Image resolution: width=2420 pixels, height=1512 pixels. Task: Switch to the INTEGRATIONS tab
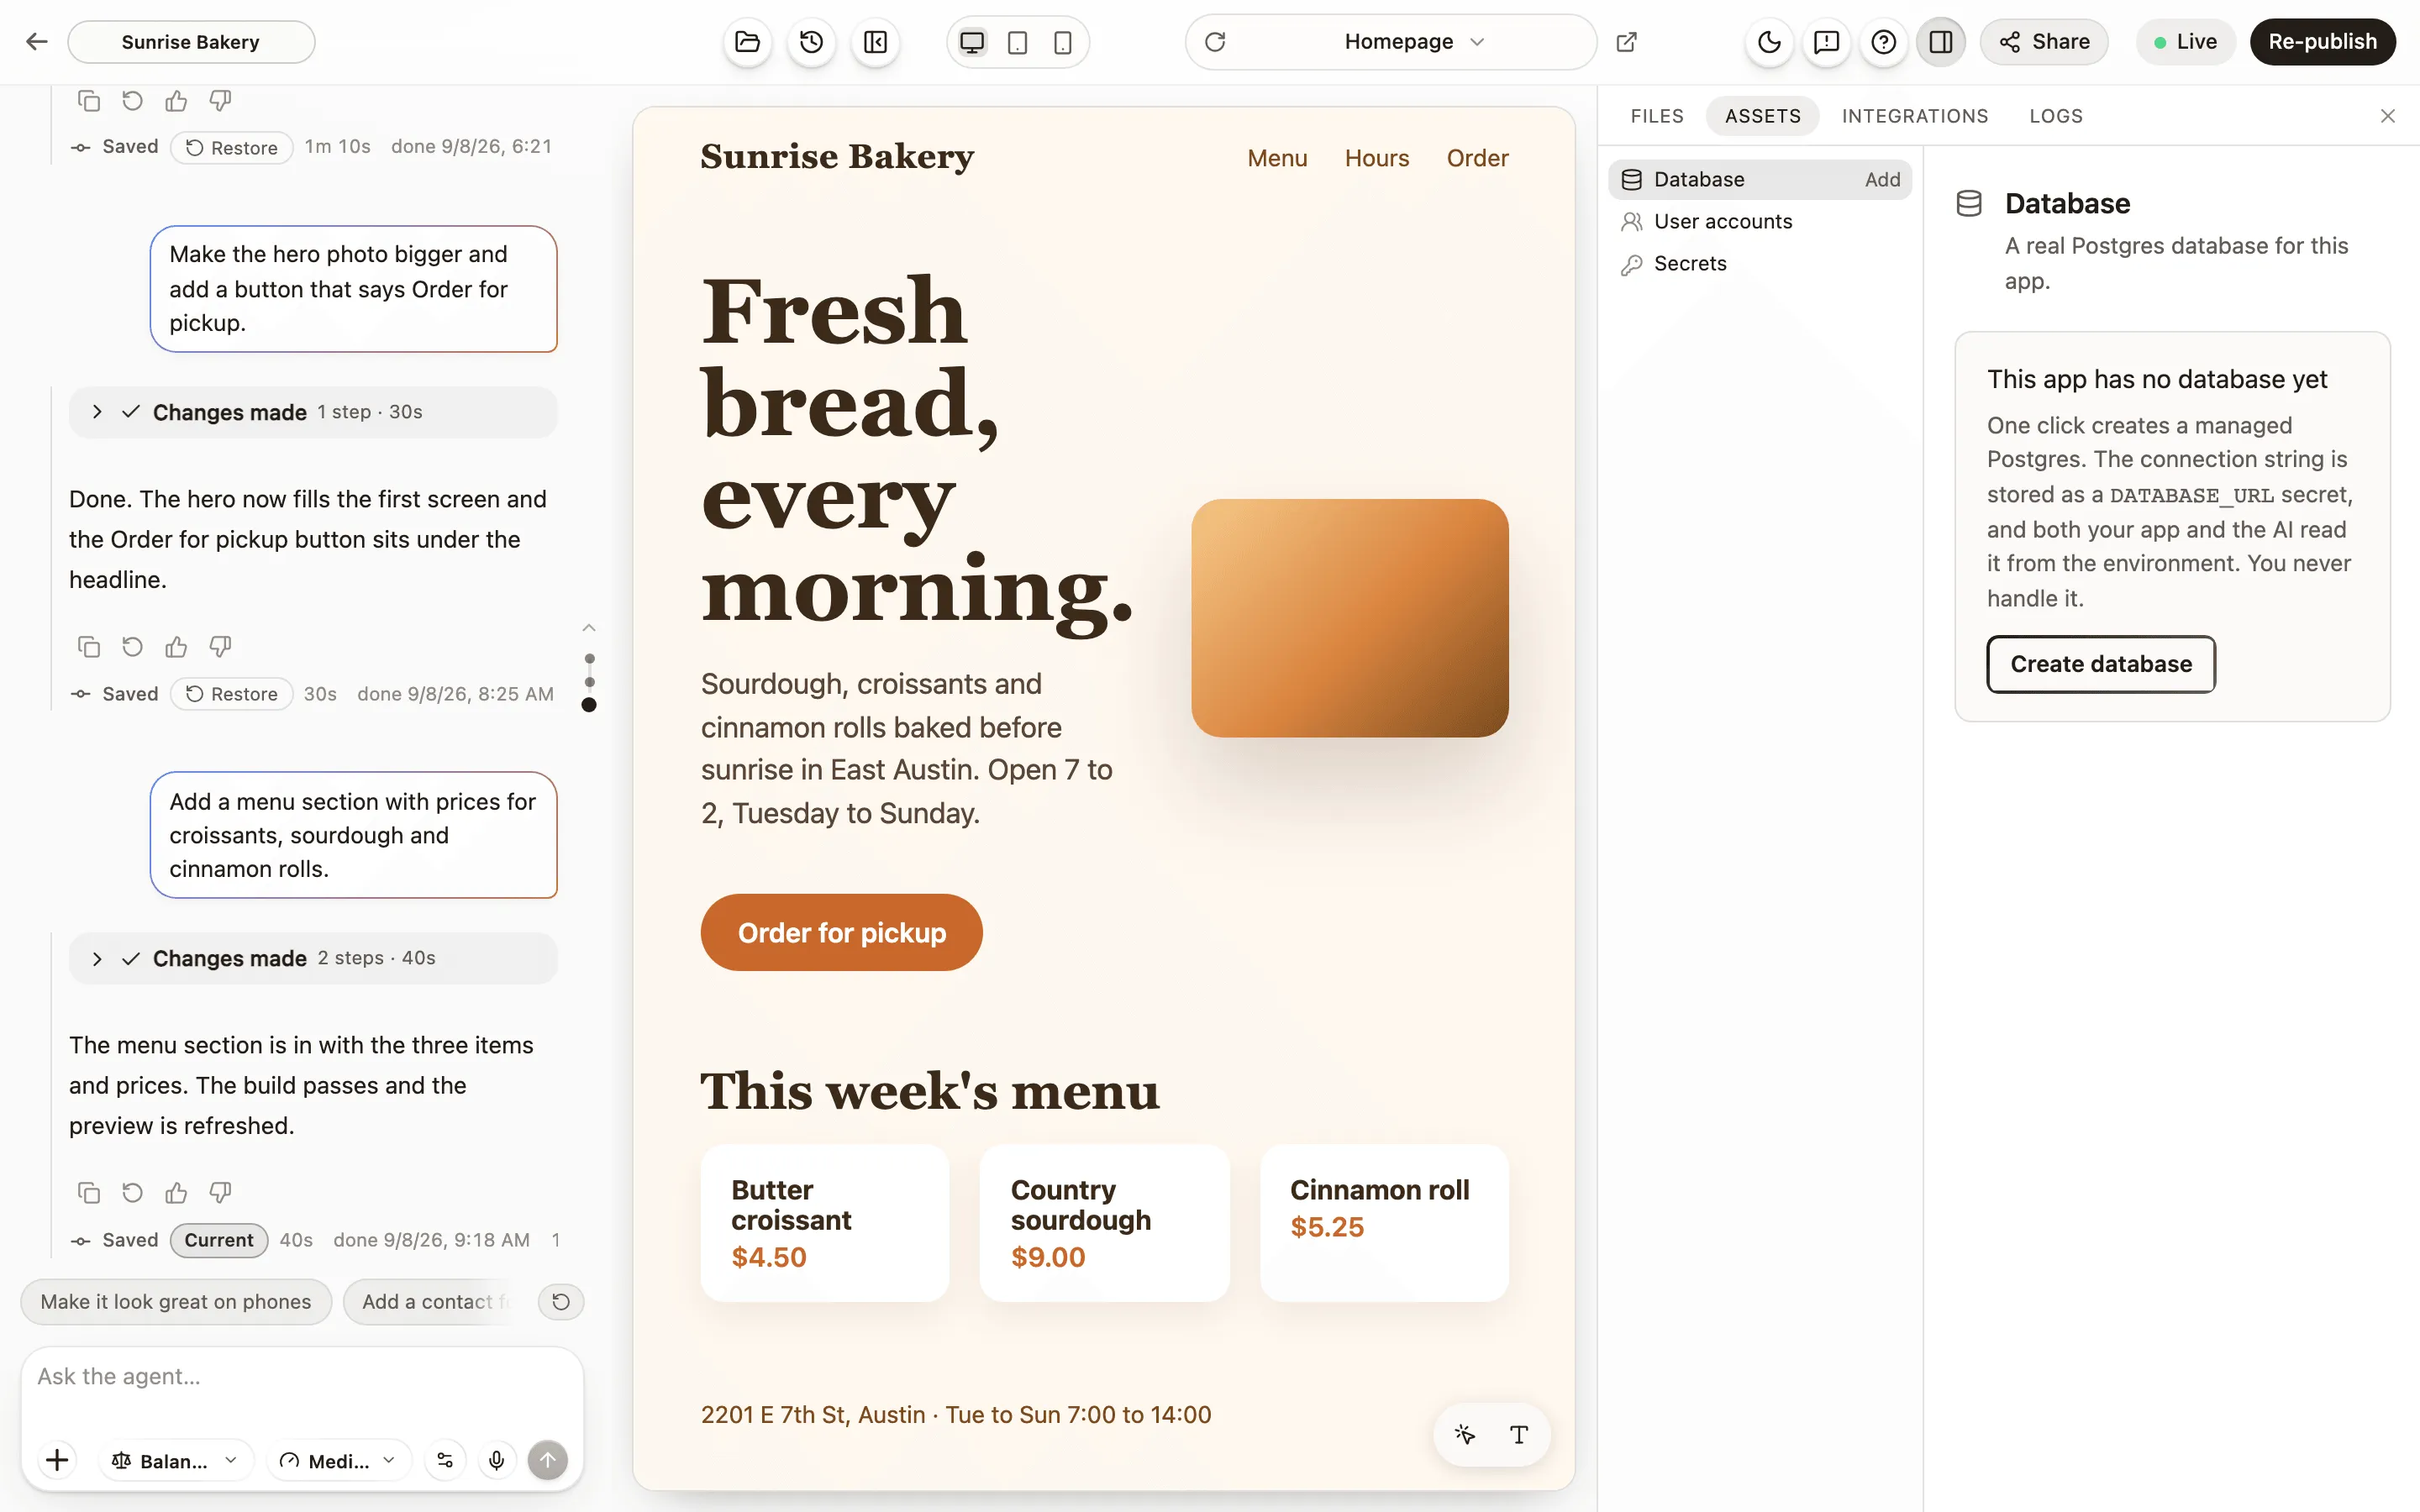[x=1914, y=116]
